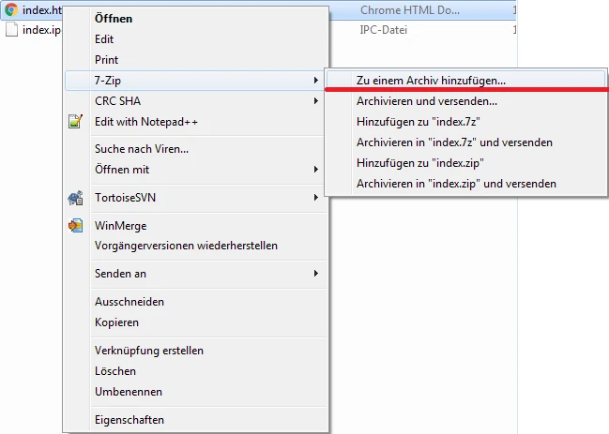
Task: Click the Notepad++ icon in the menu
Action: point(76,122)
